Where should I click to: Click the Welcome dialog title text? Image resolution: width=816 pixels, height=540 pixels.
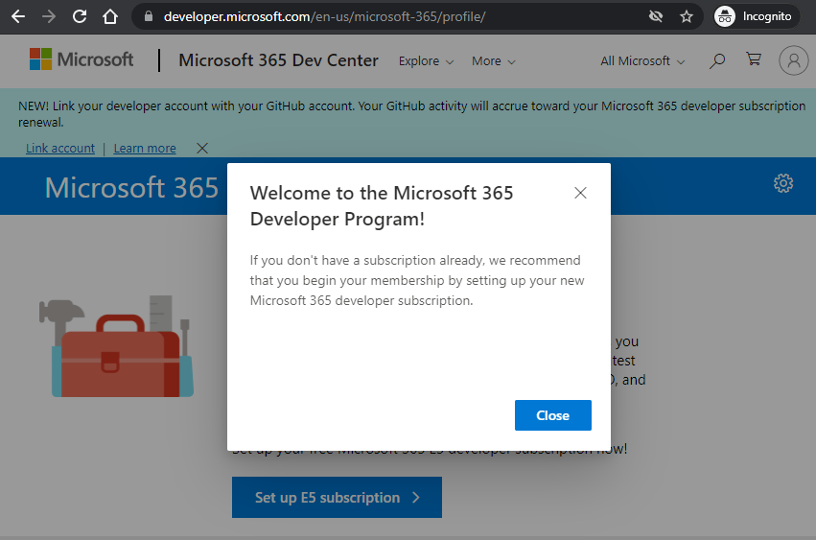pos(382,206)
